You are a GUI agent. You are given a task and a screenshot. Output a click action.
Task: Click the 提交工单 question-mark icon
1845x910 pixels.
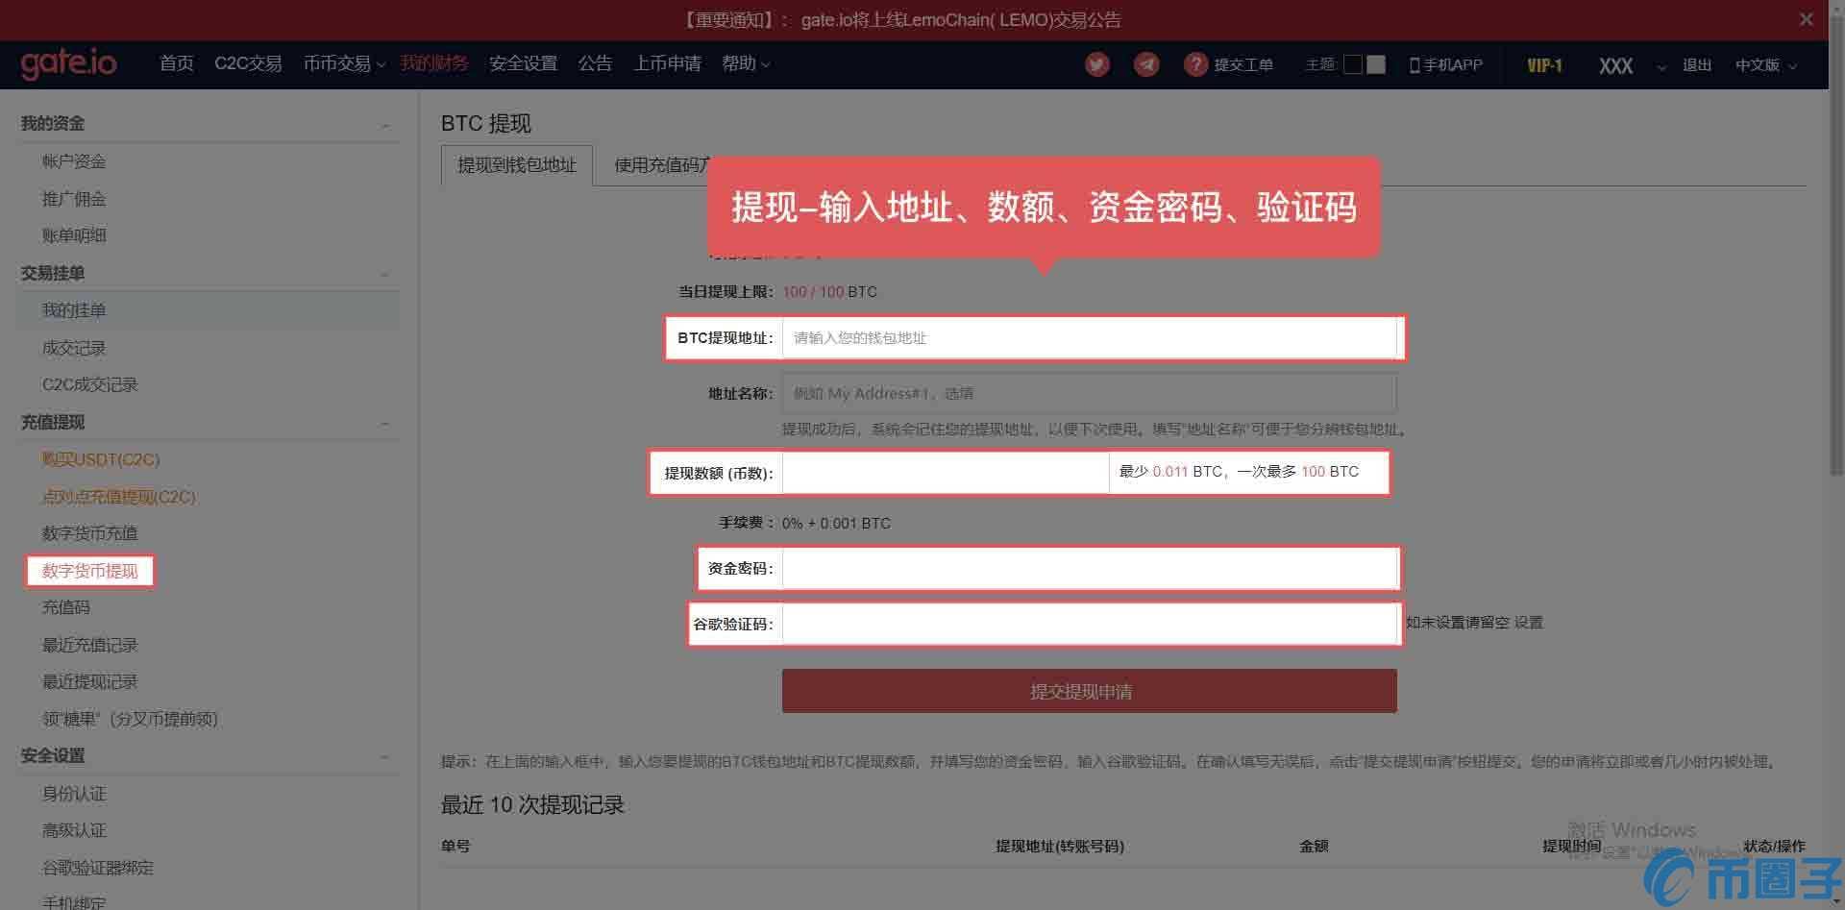coord(1195,63)
